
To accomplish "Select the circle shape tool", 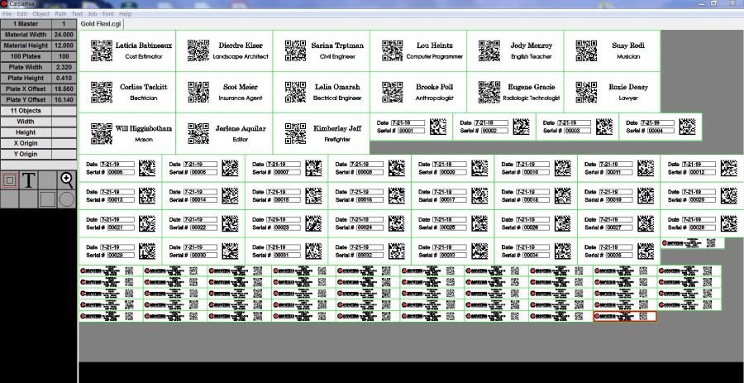I will tap(66, 199).
